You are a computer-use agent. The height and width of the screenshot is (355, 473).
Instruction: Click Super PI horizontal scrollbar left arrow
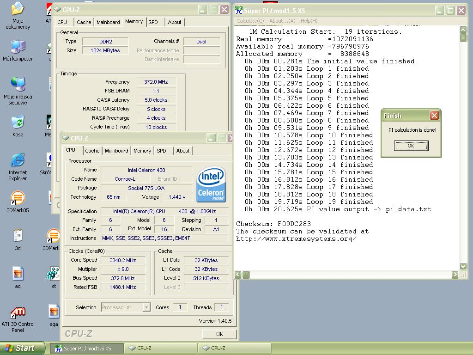[238, 275]
